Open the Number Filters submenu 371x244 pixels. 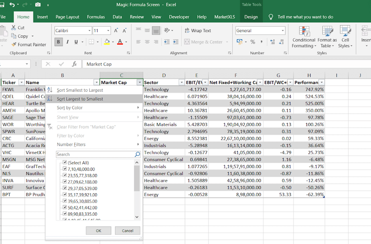(x=94, y=144)
